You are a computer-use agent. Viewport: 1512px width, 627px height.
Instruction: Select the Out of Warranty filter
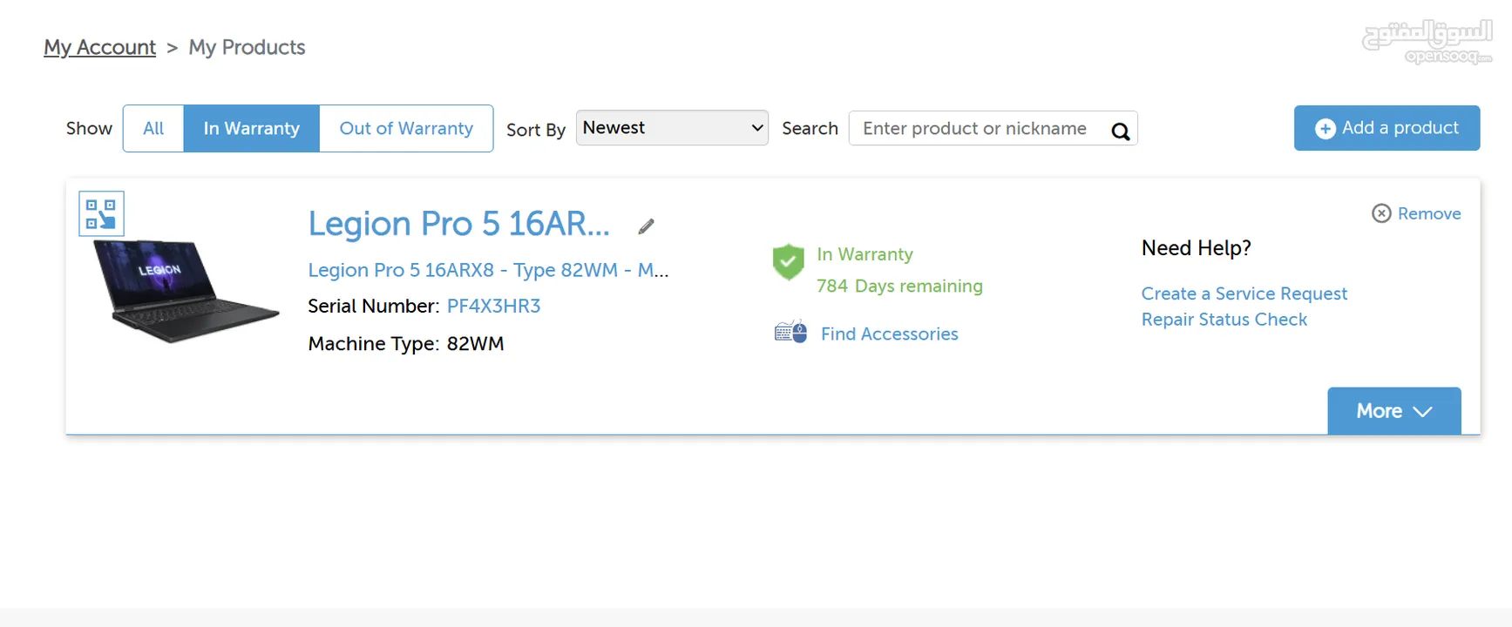(406, 128)
